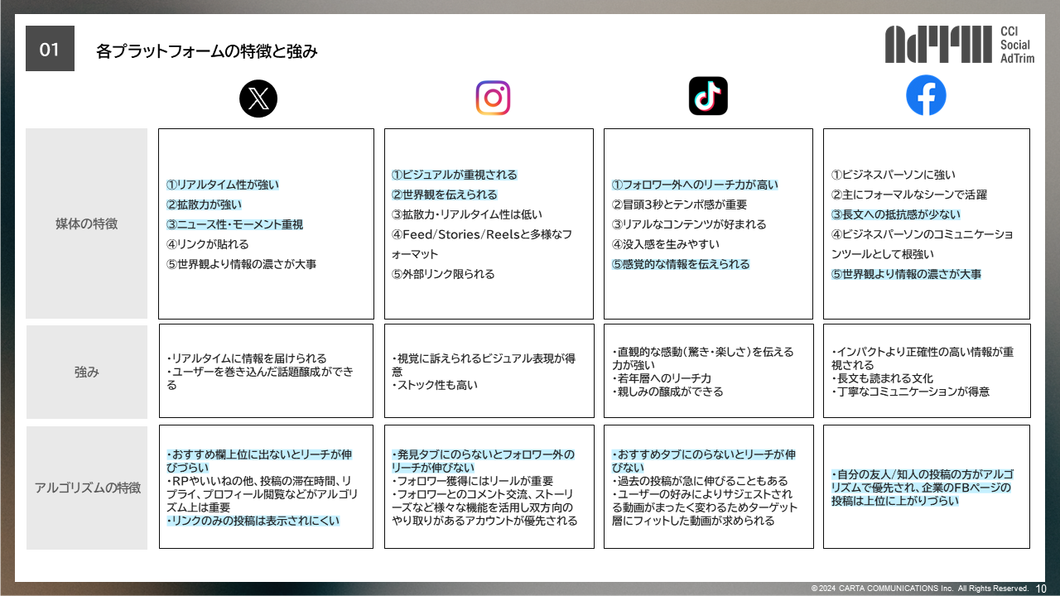Screen dimensions: 1060x596
Task: Click the text ・インパクトより正確性の高い情報が重視される
Action: 923,358
